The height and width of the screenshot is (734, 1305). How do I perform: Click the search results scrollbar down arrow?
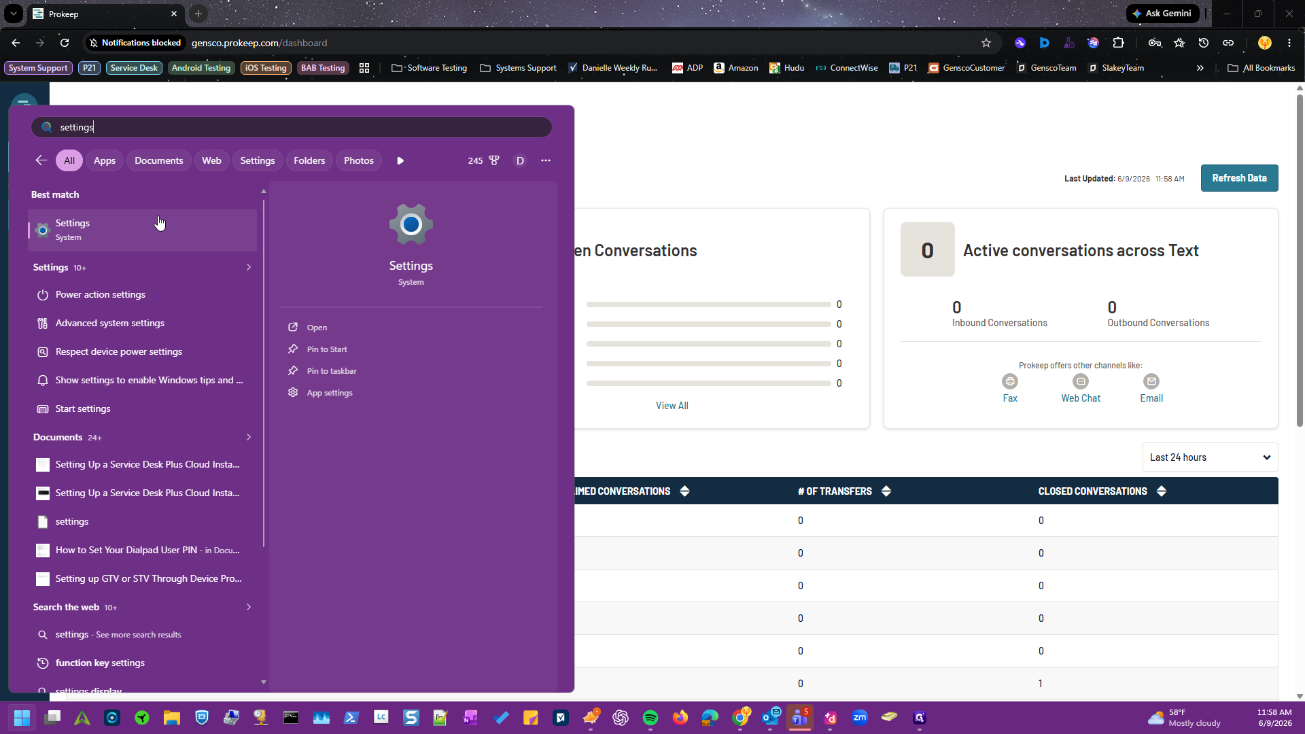264,682
